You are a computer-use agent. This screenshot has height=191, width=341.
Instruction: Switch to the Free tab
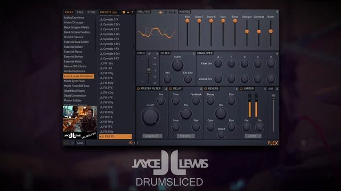(x=80, y=12)
